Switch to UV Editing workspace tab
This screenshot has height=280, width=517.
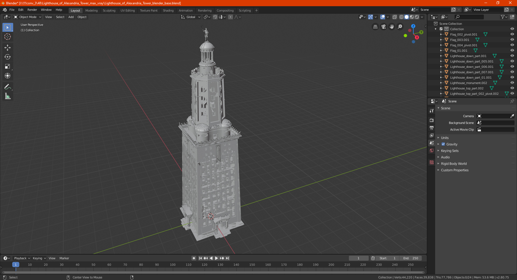[x=128, y=10]
